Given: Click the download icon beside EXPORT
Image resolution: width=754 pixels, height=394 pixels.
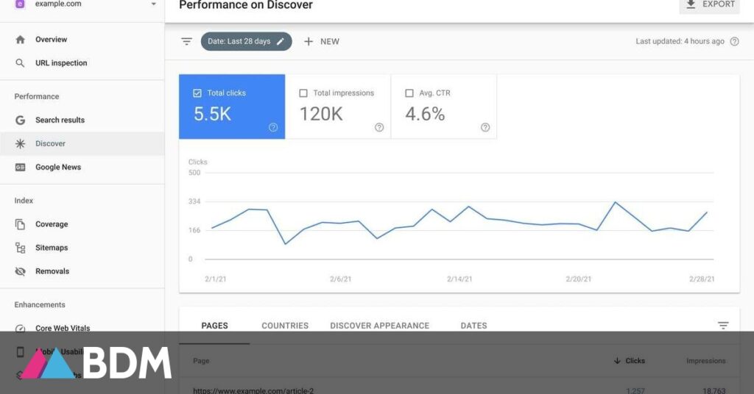Looking at the screenshot, I should pos(691,4).
